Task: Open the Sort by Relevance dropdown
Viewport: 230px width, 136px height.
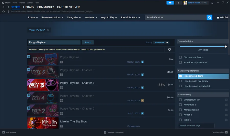Action: pyautogui.click(x=161, y=43)
